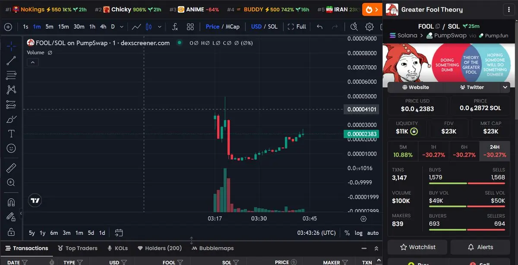Toggle percentage scale mode
Viewport: 518px width, 265px height.
tap(347, 233)
